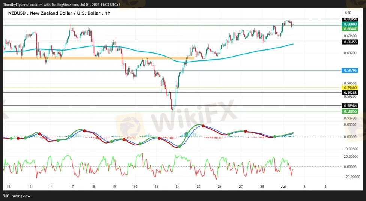Click the TradingView logo at bottom left
The width and height of the screenshot is (366, 201).
tap(17, 196)
